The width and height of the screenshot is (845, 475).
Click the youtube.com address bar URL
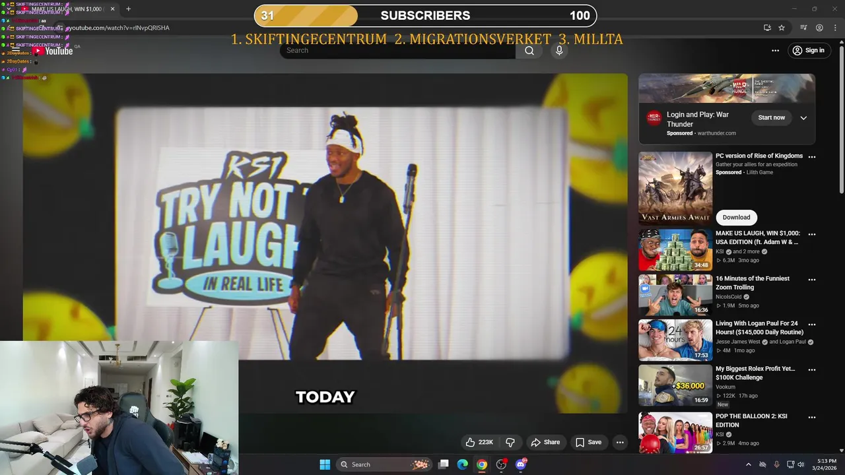click(119, 28)
